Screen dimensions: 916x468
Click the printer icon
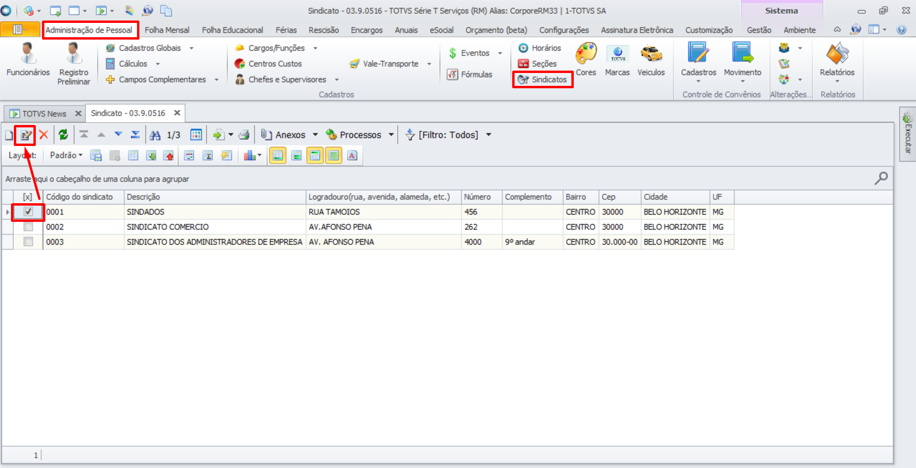click(x=244, y=135)
